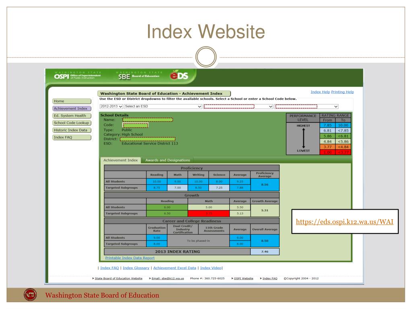
Task: Click the OSPI logo in header
Action: pyautogui.click(x=78, y=76)
